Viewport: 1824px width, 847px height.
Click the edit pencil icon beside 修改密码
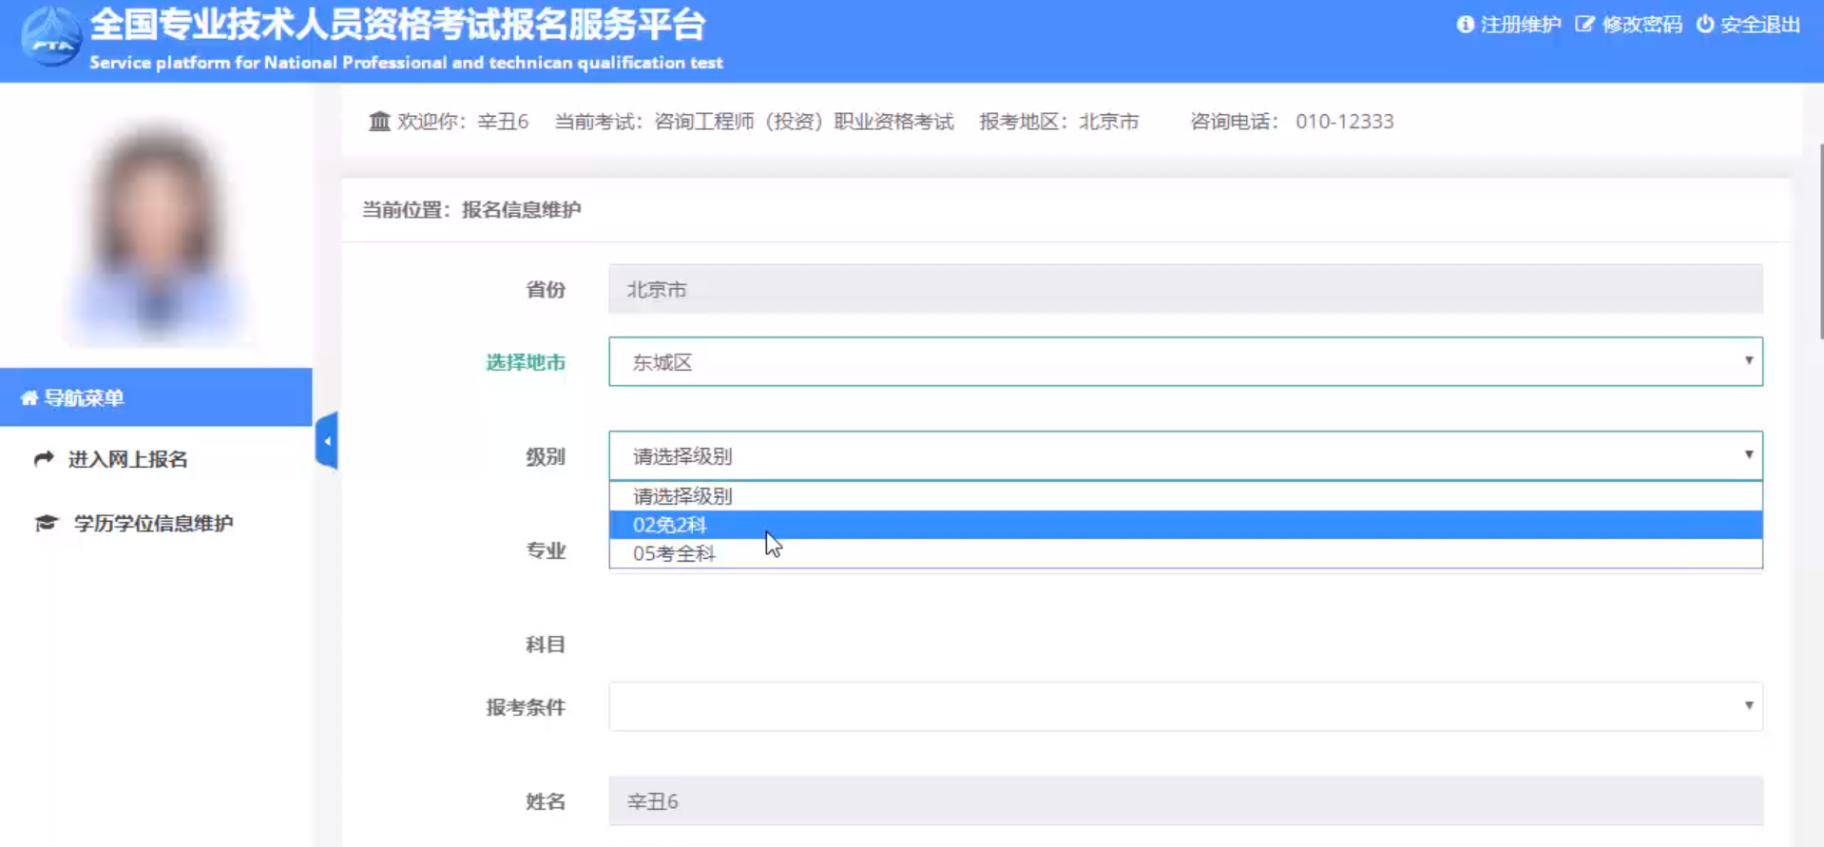tap(1584, 25)
